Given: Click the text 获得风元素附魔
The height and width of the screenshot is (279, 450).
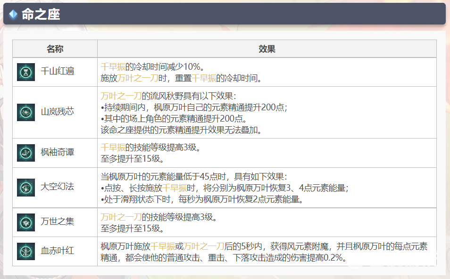Looking at the screenshot, I should (x=300, y=246).
